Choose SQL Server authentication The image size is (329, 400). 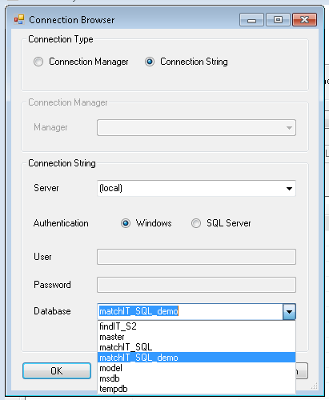pos(196,223)
